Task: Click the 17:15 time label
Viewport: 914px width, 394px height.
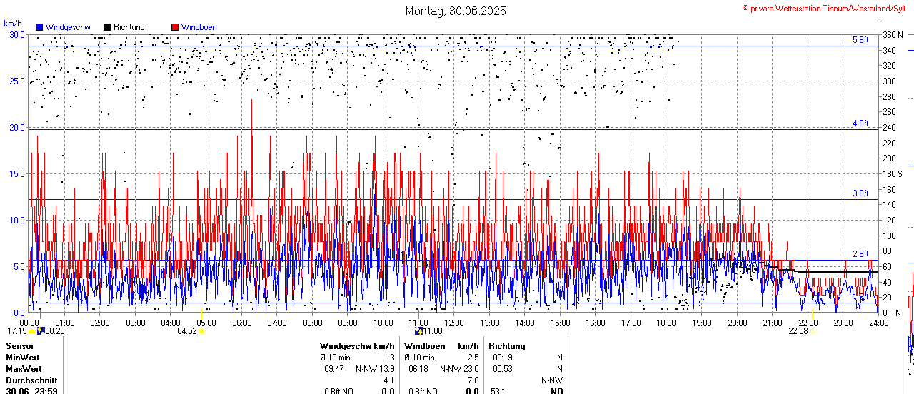Action: coord(16,331)
